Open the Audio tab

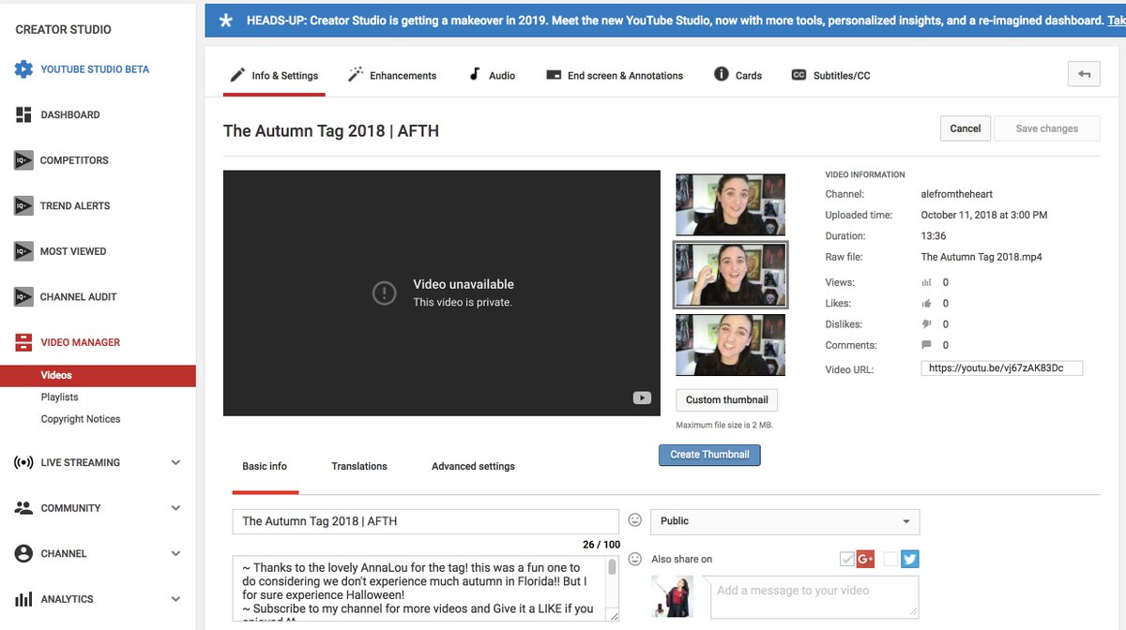coord(492,75)
